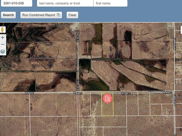The image size is (182, 136).
Task: Click the copy icon in Run Combined Report
Action: [58, 15]
